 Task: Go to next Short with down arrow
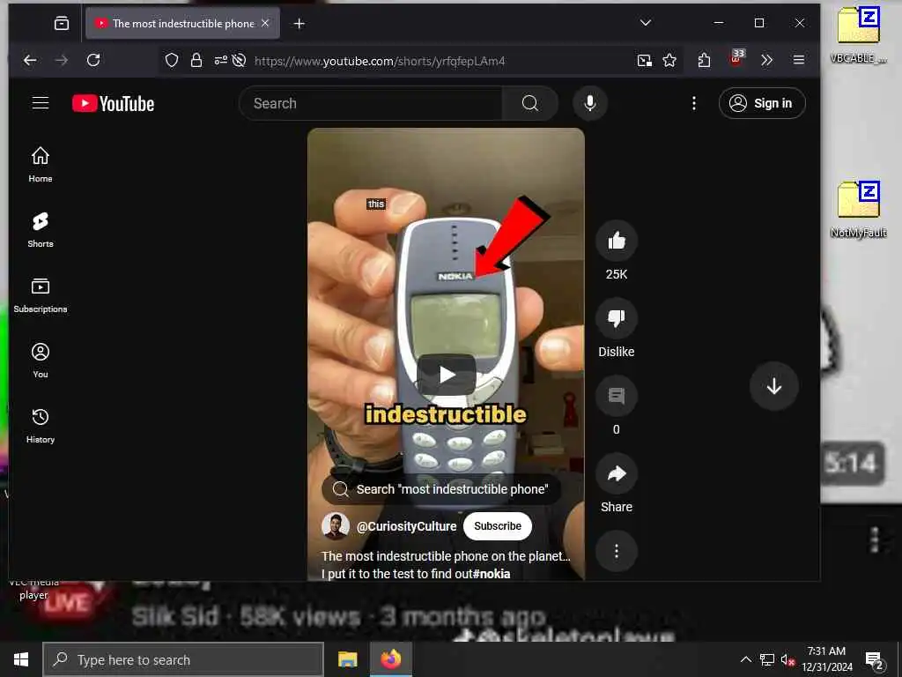pyautogui.click(x=773, y=386)
